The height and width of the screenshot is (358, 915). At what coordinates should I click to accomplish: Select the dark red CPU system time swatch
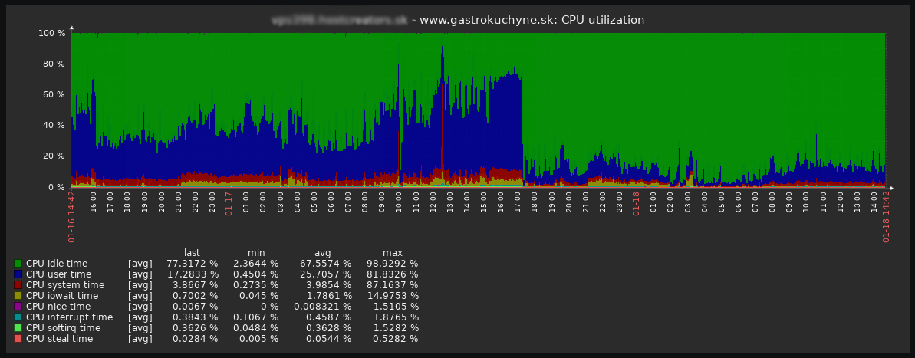tap(18, 285)
